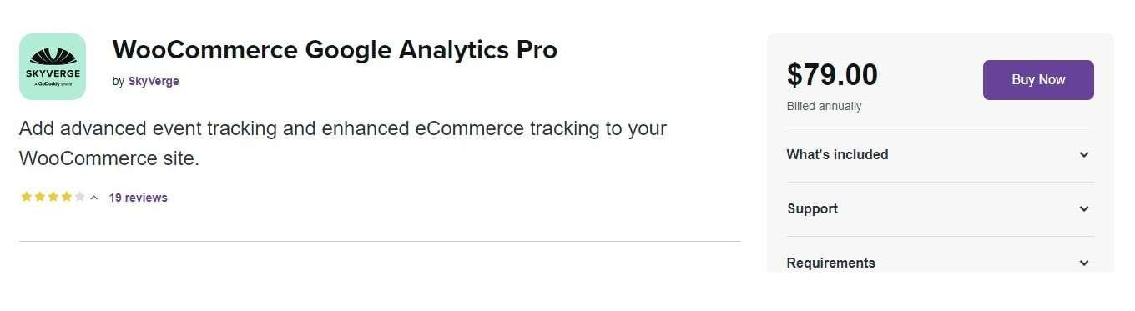Click the second yellow rating star
Screen dimensions: 1135x311
[x=39, y=197]
